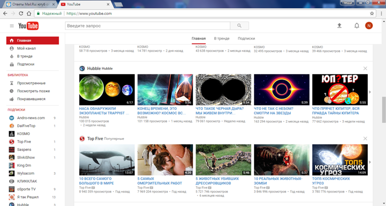
Task: Open DaiFiveTop subscription icon
Action: pyautogui.click(x=12, y=126)
